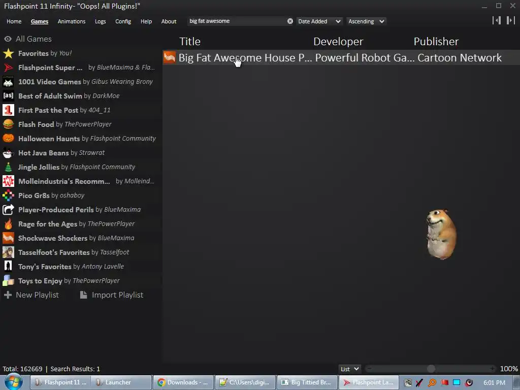The image size is (520, 390).
Task: Click the Cartoon Network publisher cell
Action: [x=459, y=58]
